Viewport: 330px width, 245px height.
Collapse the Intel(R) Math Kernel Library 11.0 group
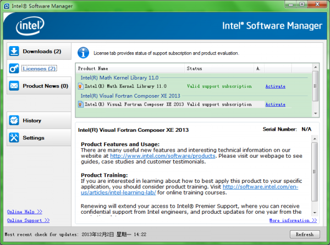[119, 78]
